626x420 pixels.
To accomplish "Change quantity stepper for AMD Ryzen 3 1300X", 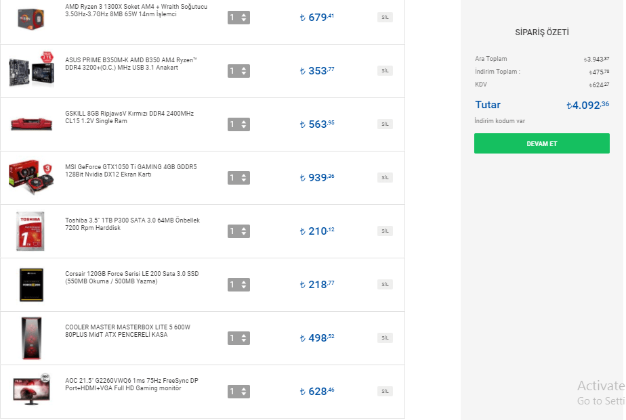I will pyautogui.click(x=238, y=18).
